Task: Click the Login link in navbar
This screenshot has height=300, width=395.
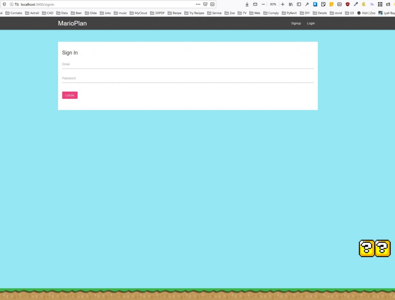Action: tap(311, 24)
